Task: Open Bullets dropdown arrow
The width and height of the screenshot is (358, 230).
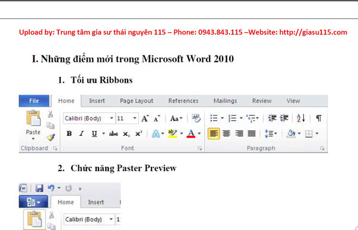Action: (x=222, y=118)
